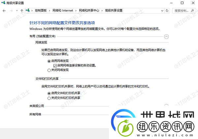Viewport: 198px width, 139px height.
Task: Open chevron after 网络和 Internet breadcrumb
Action: [76, 11]
